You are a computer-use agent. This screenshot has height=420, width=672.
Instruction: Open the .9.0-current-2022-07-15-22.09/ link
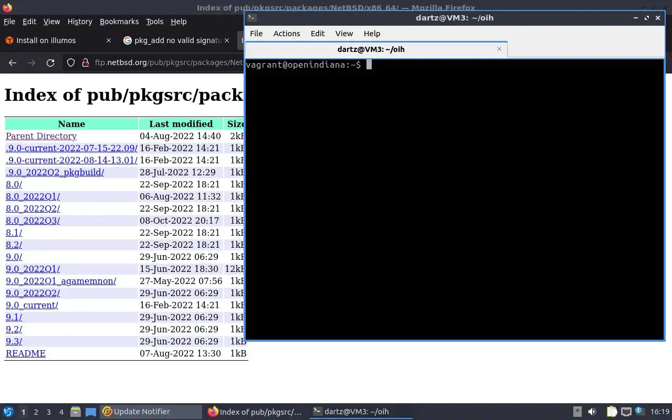point(71,148)
